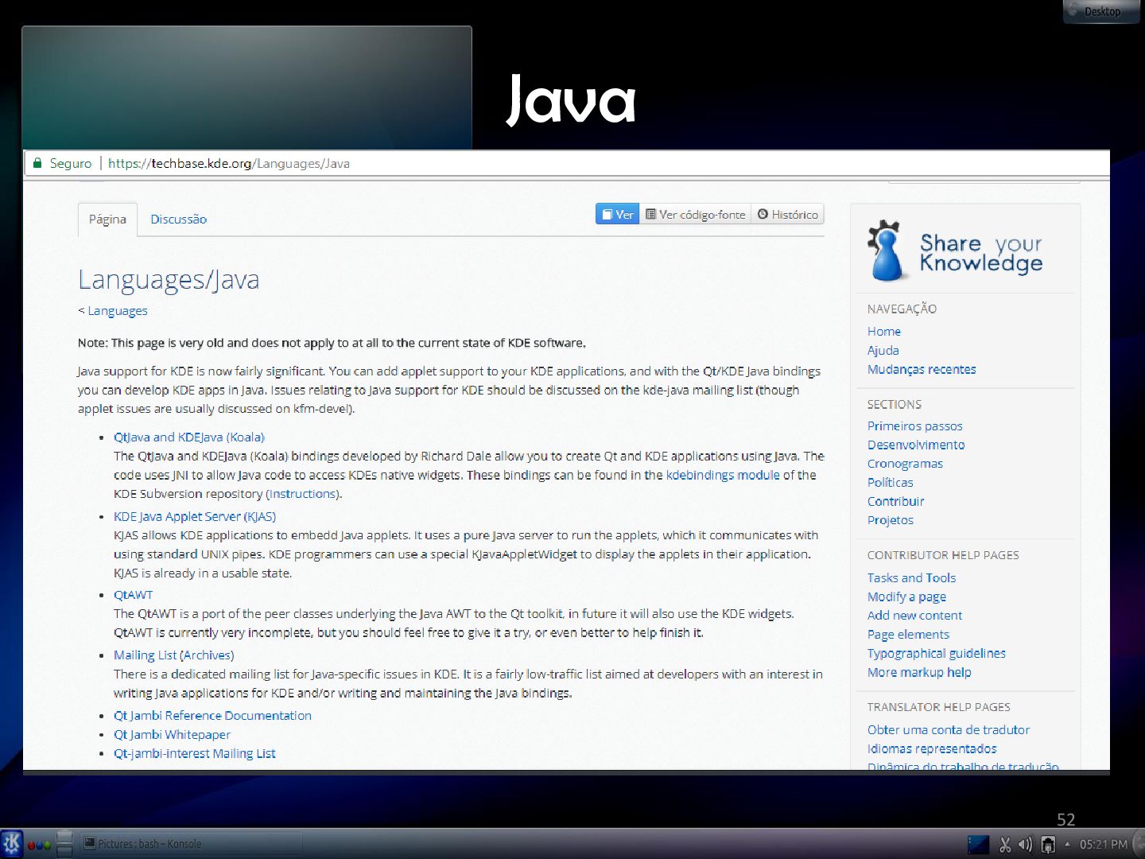Image resolution: width=1145 pixels, height=859 pixels.
Task: Follow the kdebindings module link
Action: click(x=723, y=475)
